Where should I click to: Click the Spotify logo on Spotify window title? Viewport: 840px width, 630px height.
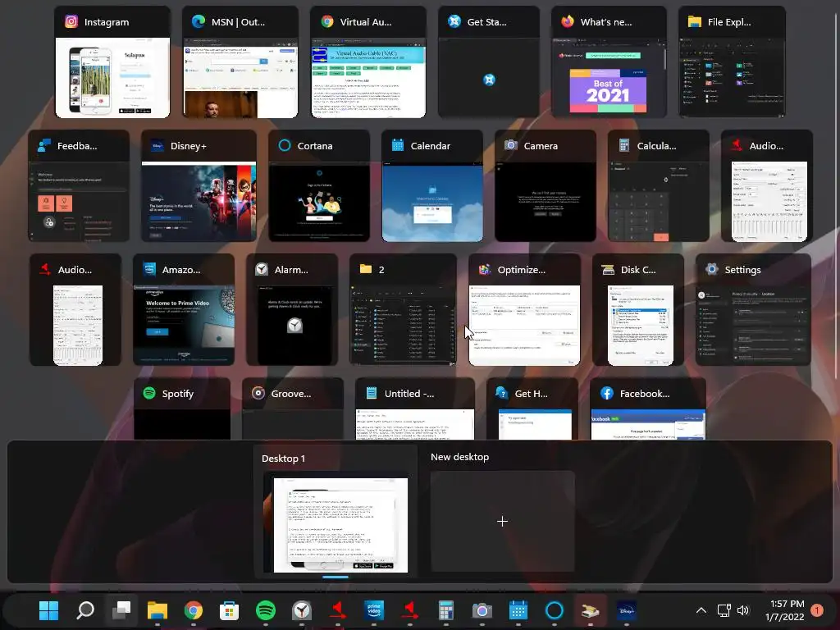(x=149, y=393)
